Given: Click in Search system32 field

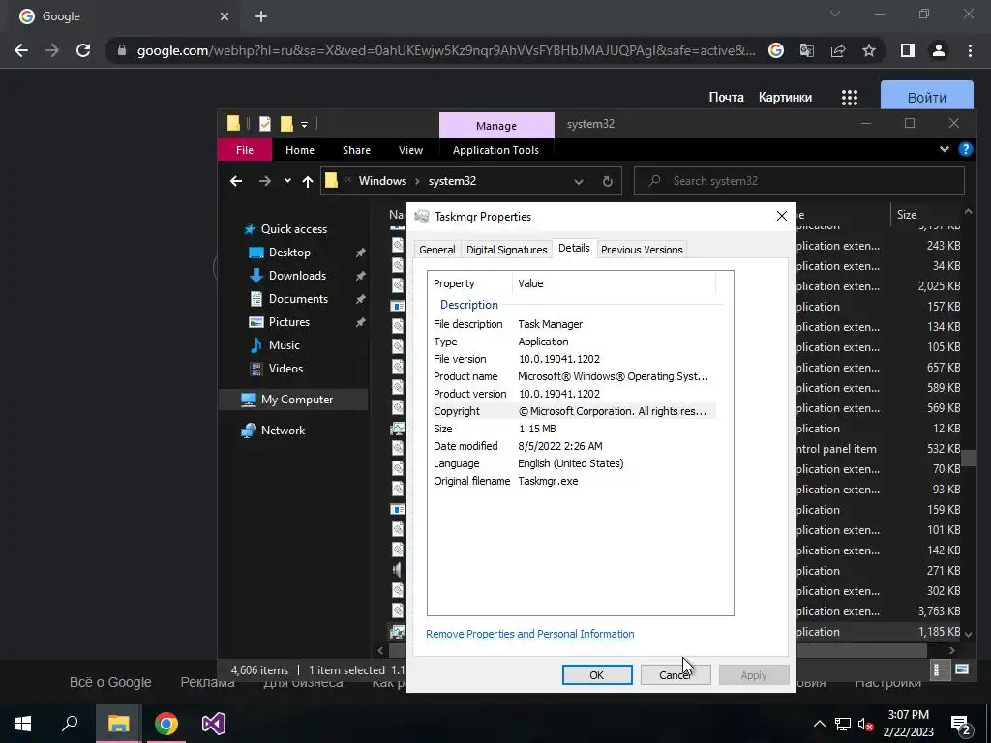Looking at the screenshot, I should tap(799, 181).
